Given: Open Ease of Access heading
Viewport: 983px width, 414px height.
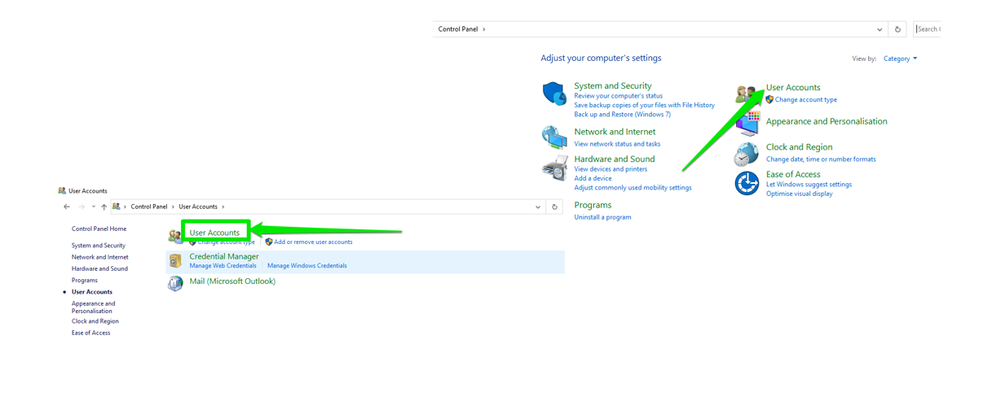Looking at the screenshot, I should click(x=793, y=174).
